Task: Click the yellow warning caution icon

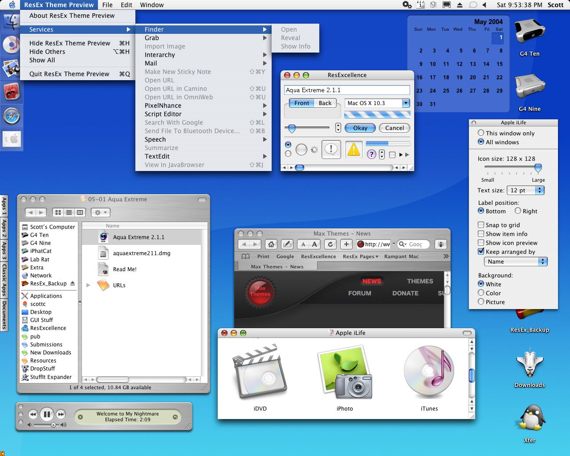Action: coord(354,150)
